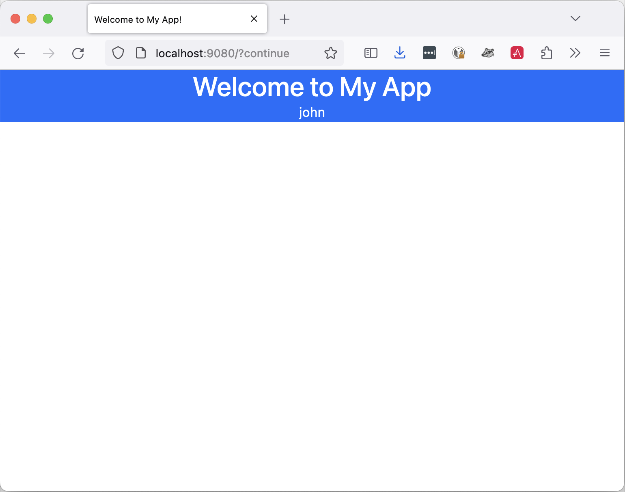625x492 pixels.
Task: Click the KeePassXC key-and-lock extension icon
Action: (459, 53)
